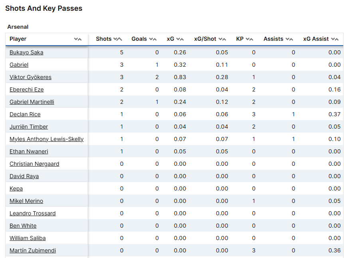Select Martín Zubimendi link
This screenshot has width=344, height=258.
click(x=33, y=250)
